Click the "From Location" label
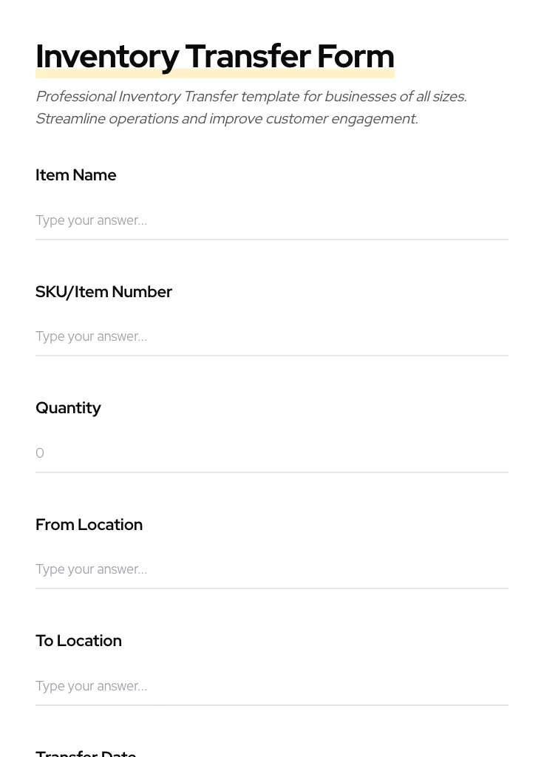 click(x=89, y=525)
